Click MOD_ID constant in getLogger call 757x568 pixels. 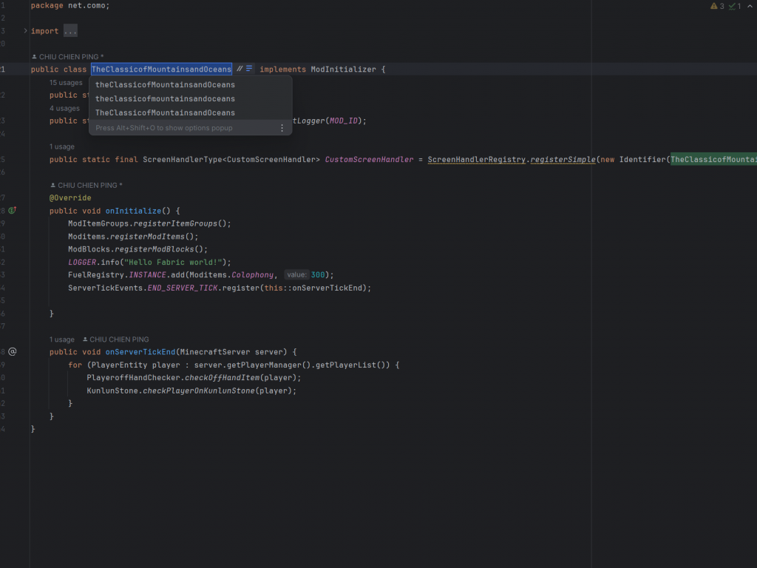tap(343, 121)
